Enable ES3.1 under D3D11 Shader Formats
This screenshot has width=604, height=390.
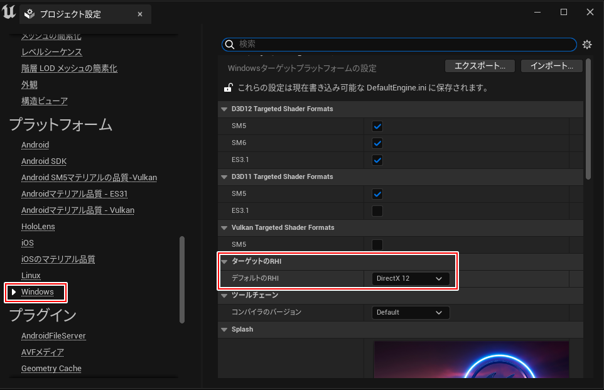coord(377,210)
